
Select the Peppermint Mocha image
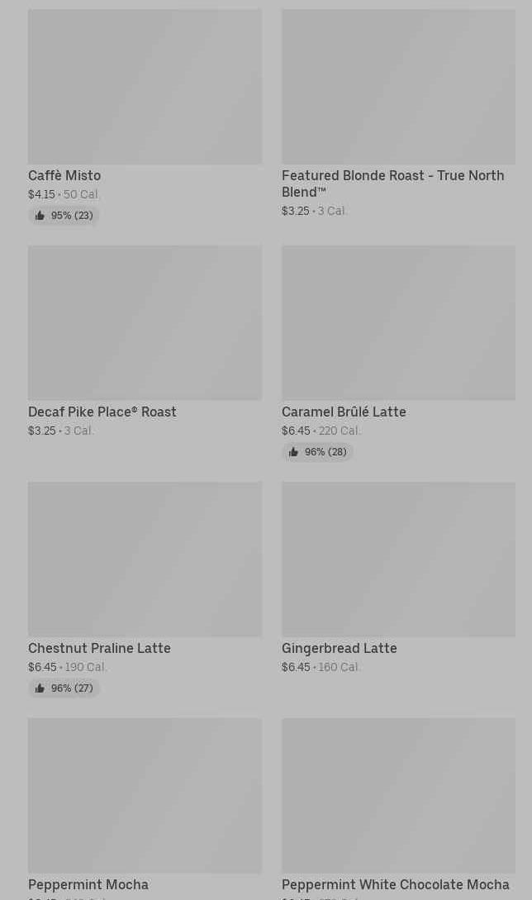145,796
